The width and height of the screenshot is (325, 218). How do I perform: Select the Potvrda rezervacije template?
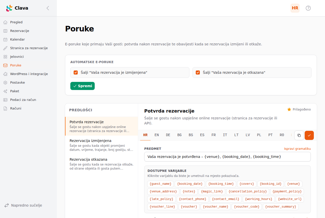102,126
